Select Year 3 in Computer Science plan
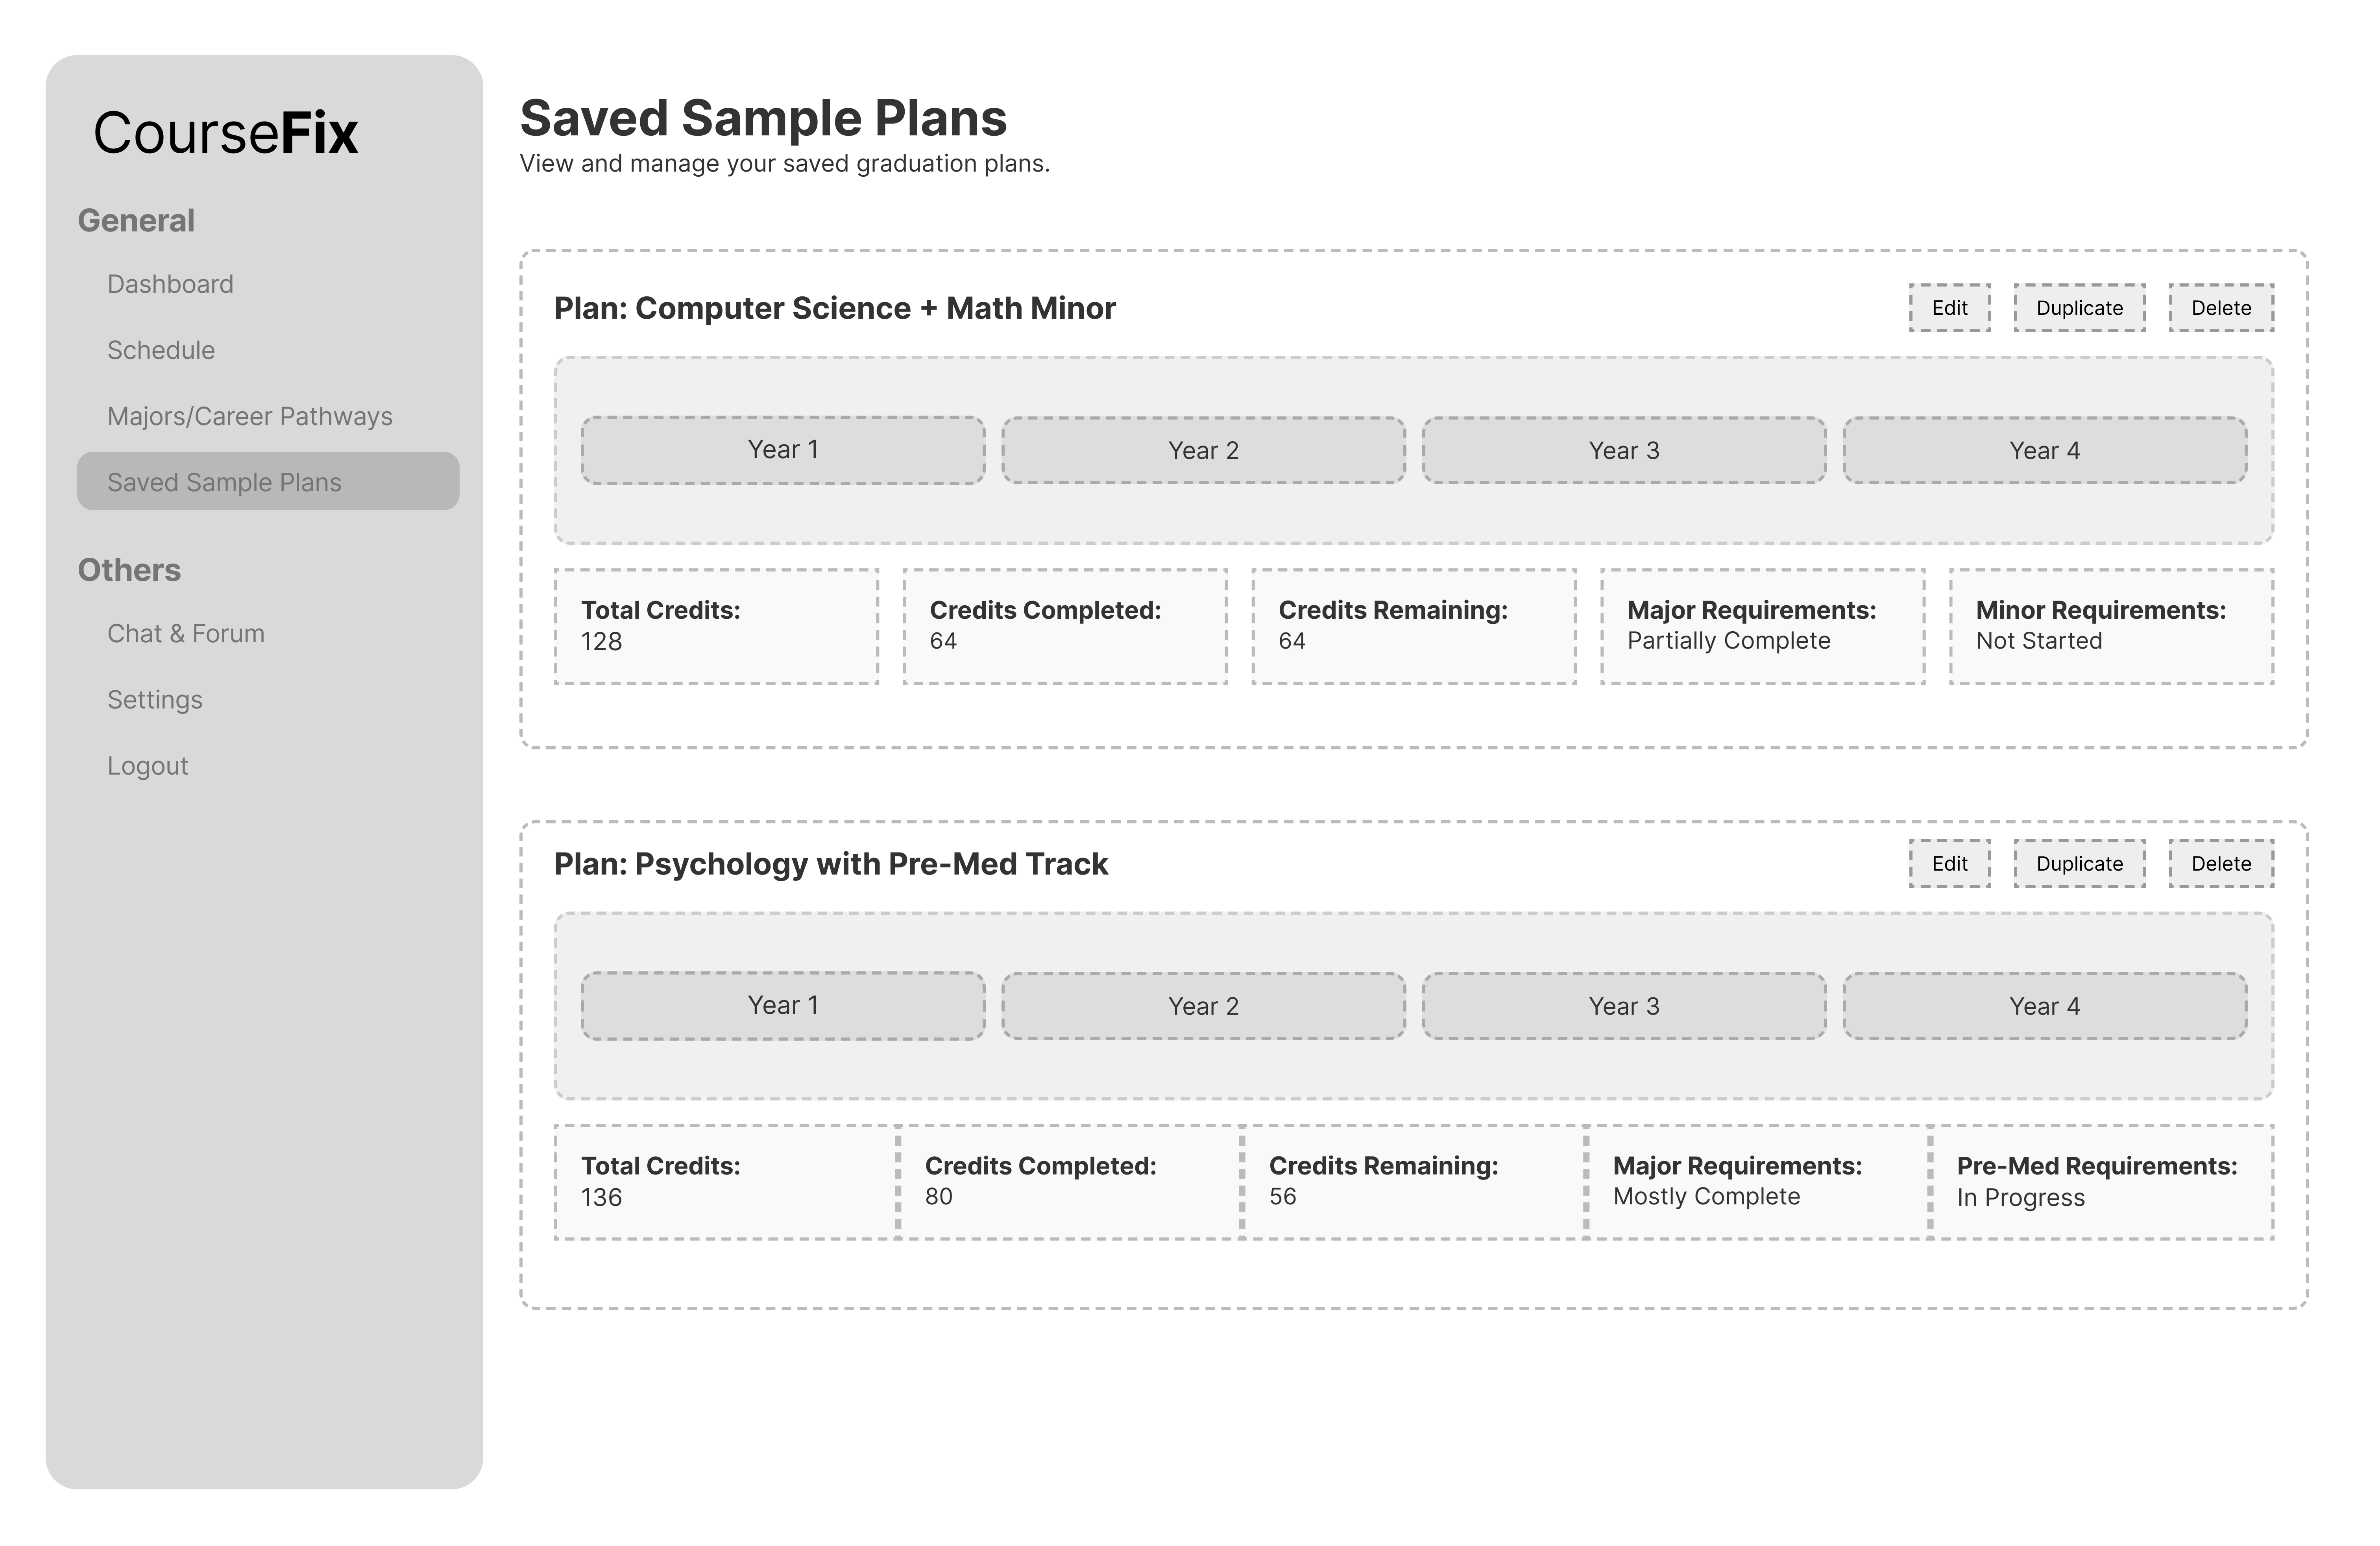This screenshot has width=2380, height=1546. click(x=1624, y=450)
